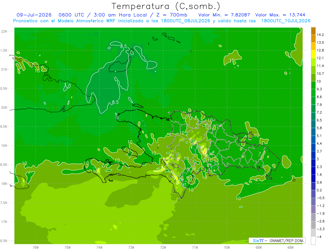Click the '3.7' color scale value
Viewport: 326px width, 251px height.
pos(319,151)
